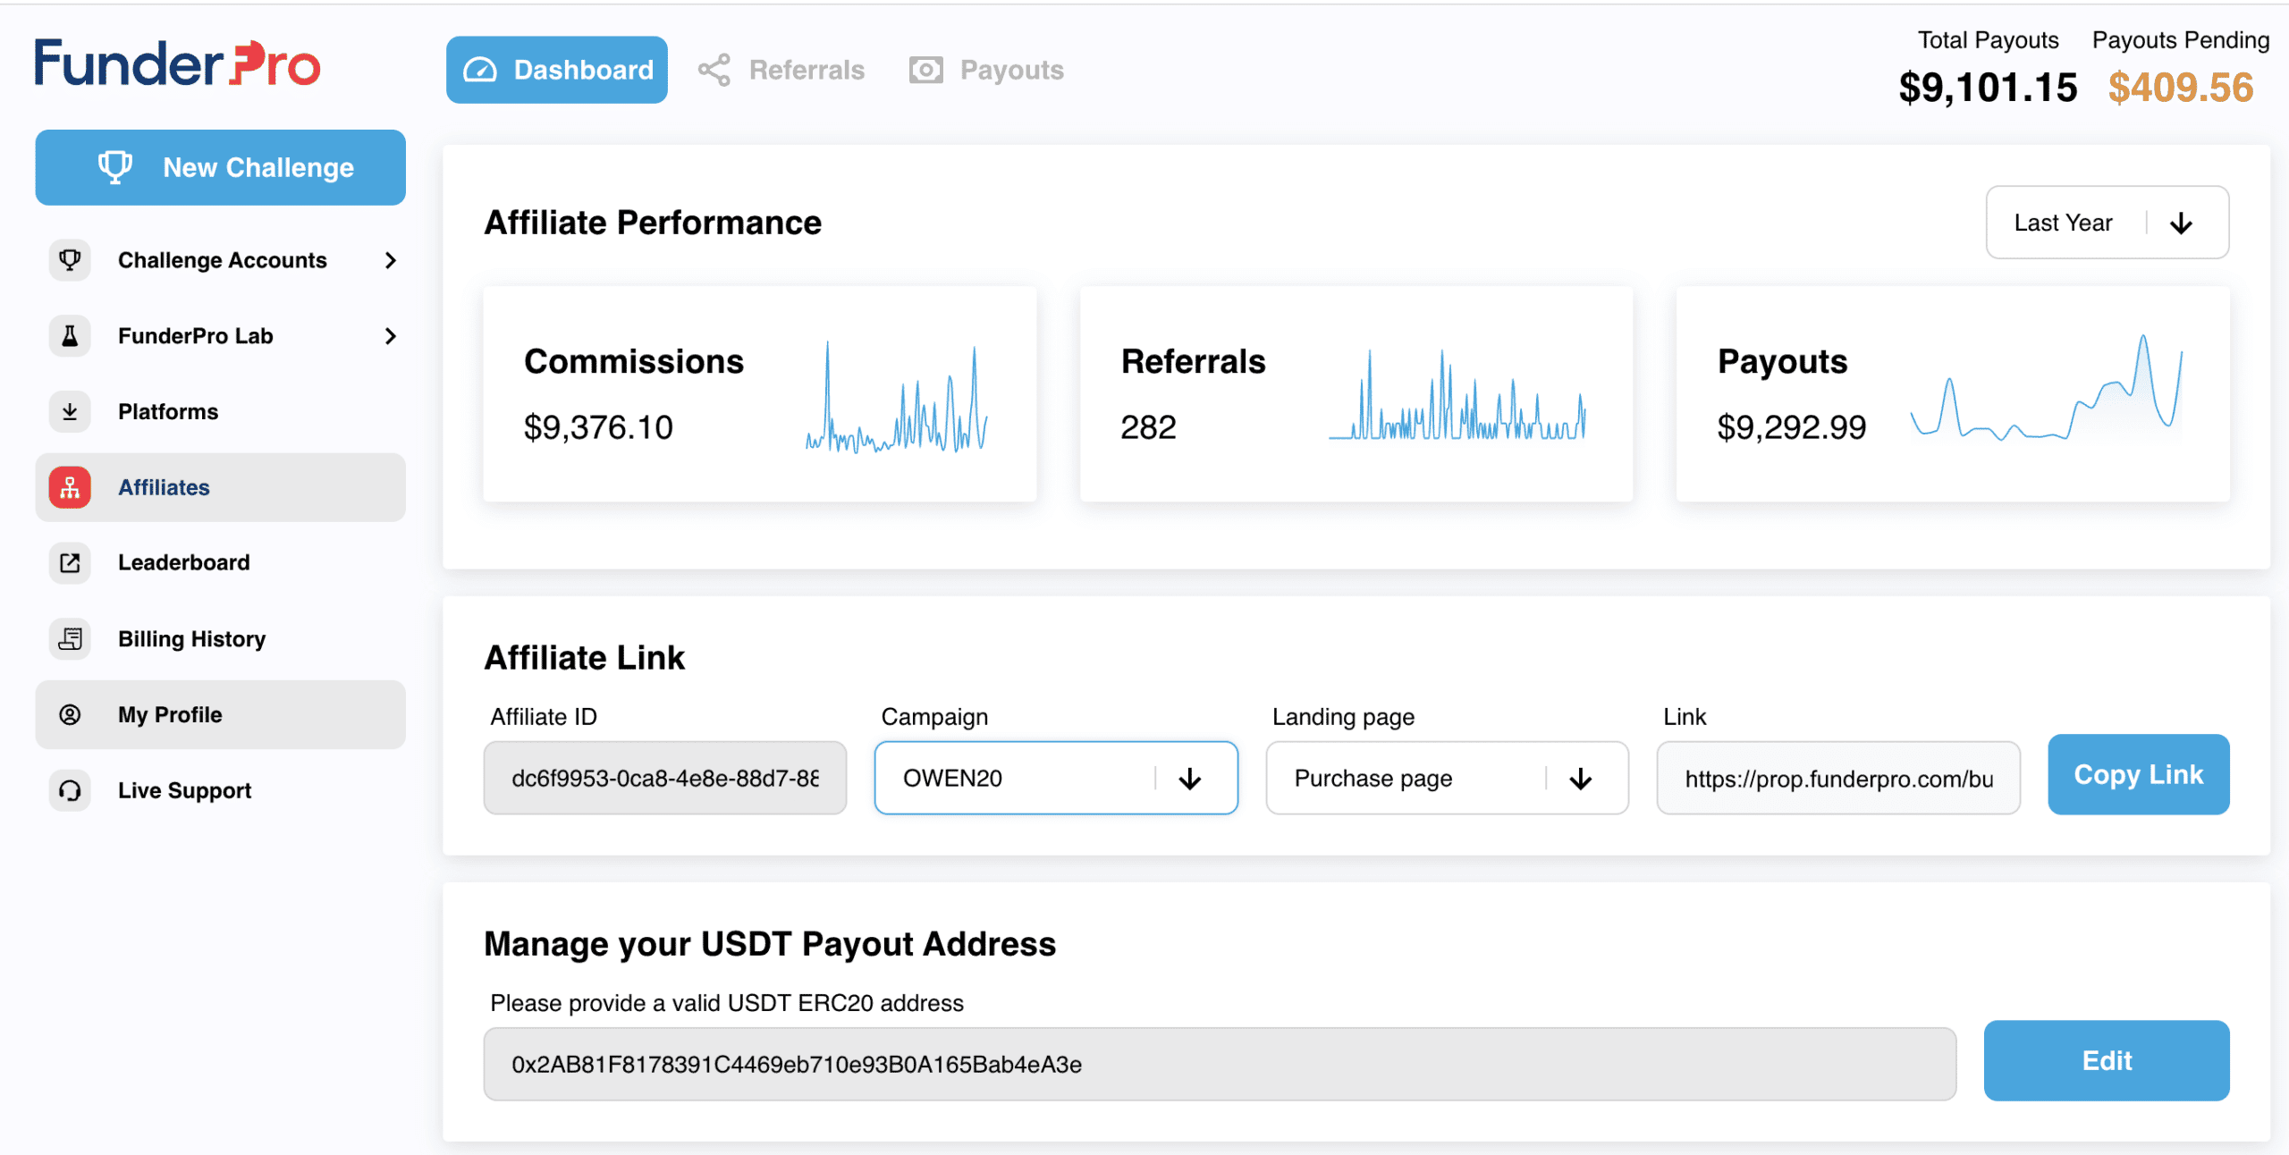The height and width of the screenshot is (1155, 2289).
Task: Click the Commissions sparkline chart
Action: click(897, 397)
